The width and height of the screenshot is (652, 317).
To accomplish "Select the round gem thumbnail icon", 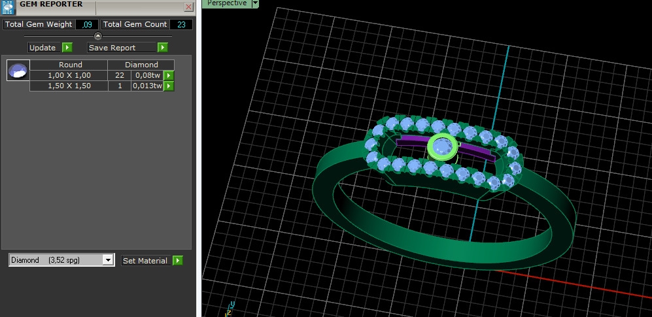I will [18, 70].
